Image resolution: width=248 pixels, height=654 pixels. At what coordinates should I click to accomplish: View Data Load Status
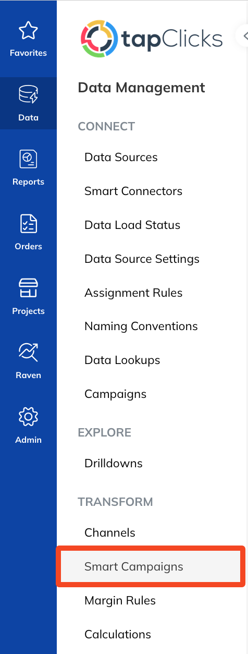click(x=132, y=225)
